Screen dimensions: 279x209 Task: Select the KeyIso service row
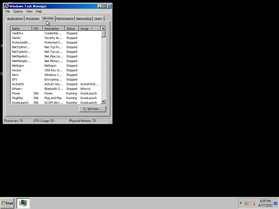coord(56,70)
